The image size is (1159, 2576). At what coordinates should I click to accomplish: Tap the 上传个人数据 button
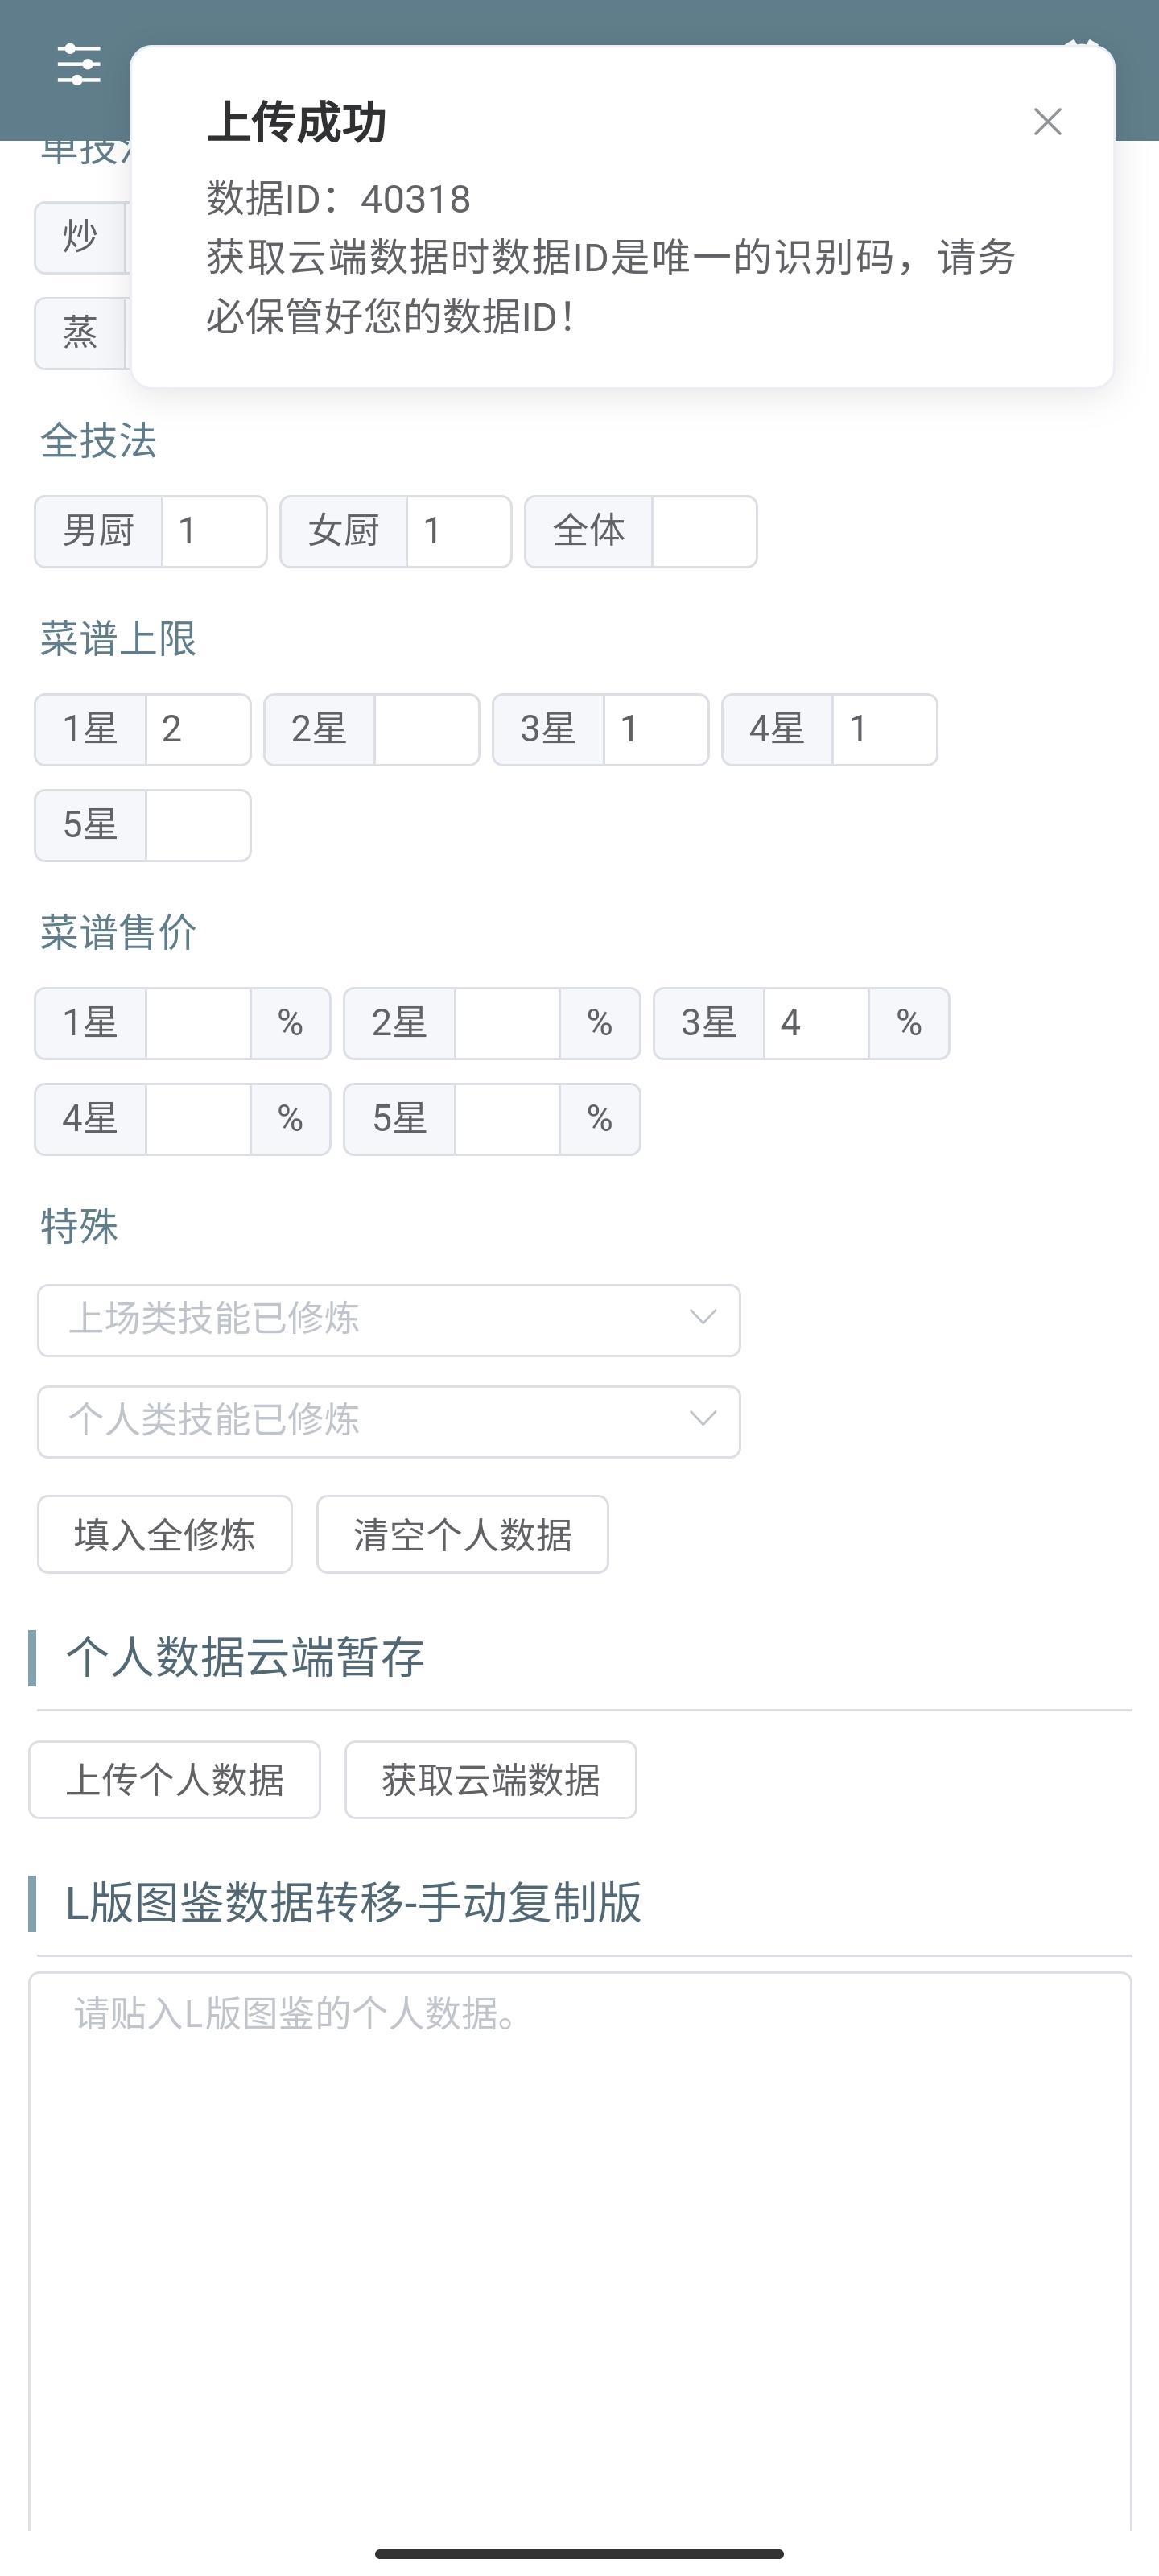174,1779
